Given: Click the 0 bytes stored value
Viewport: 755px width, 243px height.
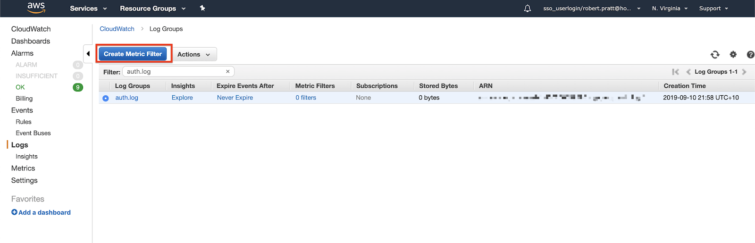Looking at the screenshot, I should (429, 98).
